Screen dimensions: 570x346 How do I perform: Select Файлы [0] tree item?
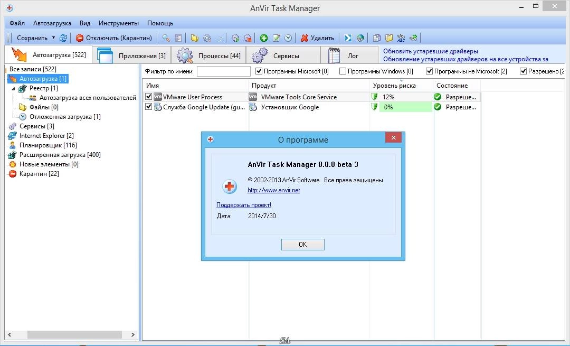(44, 107)
